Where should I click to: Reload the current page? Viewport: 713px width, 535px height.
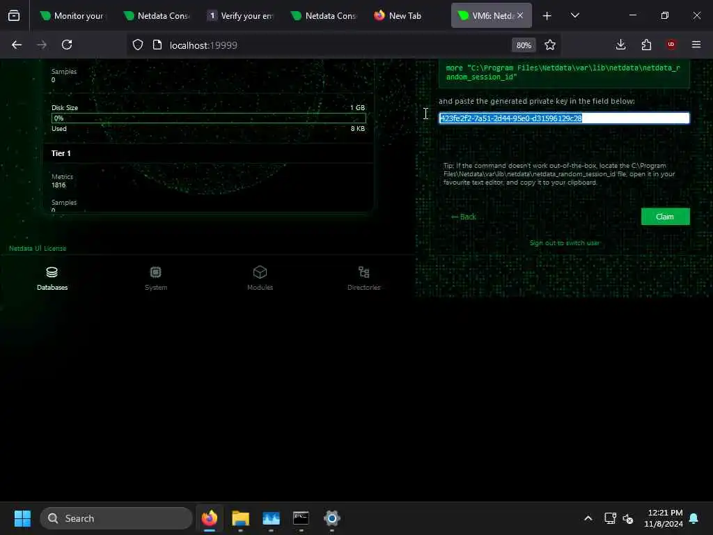pos(67,45)
